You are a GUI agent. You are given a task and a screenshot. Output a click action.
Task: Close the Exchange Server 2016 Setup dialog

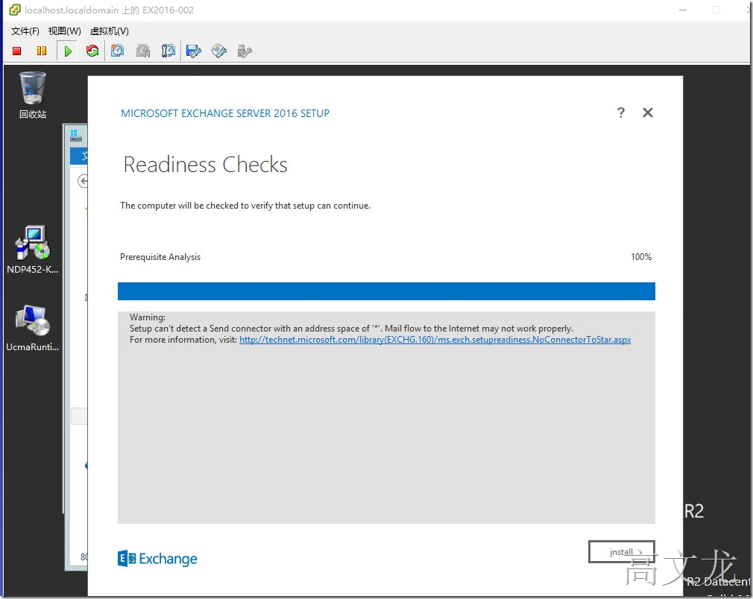[647, 112]
